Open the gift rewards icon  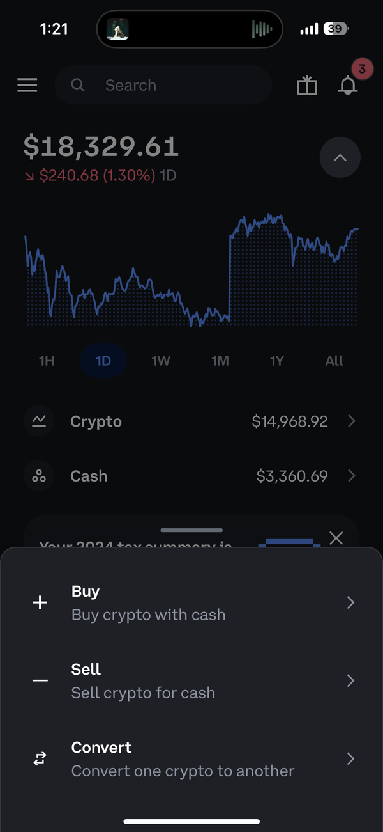coord(306,84)
